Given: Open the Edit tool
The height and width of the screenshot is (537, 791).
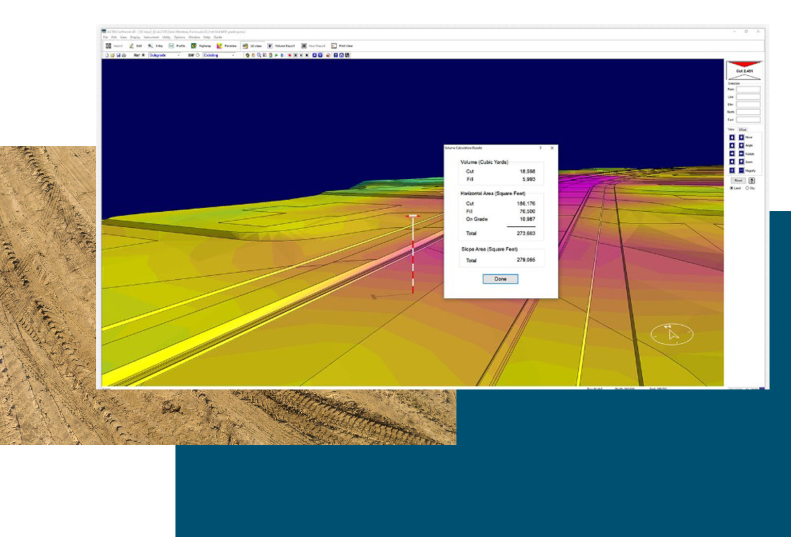Looking at the screenshot, I should tap(131, 45).
